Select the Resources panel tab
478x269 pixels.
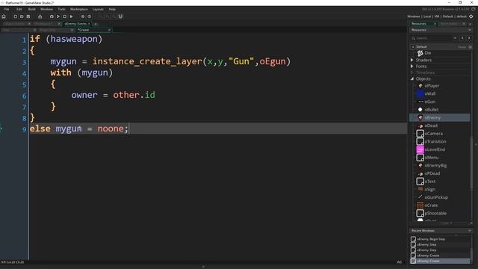pos(420,23)
